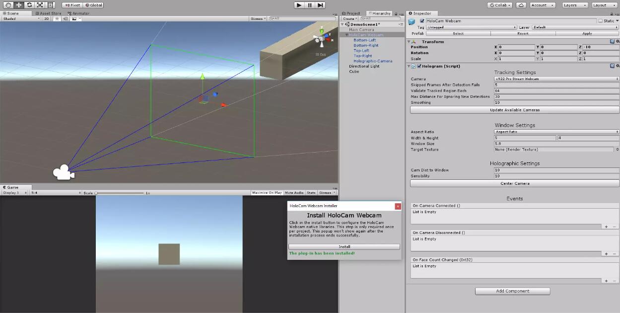Open the cloud services icon

pos(521,5)
